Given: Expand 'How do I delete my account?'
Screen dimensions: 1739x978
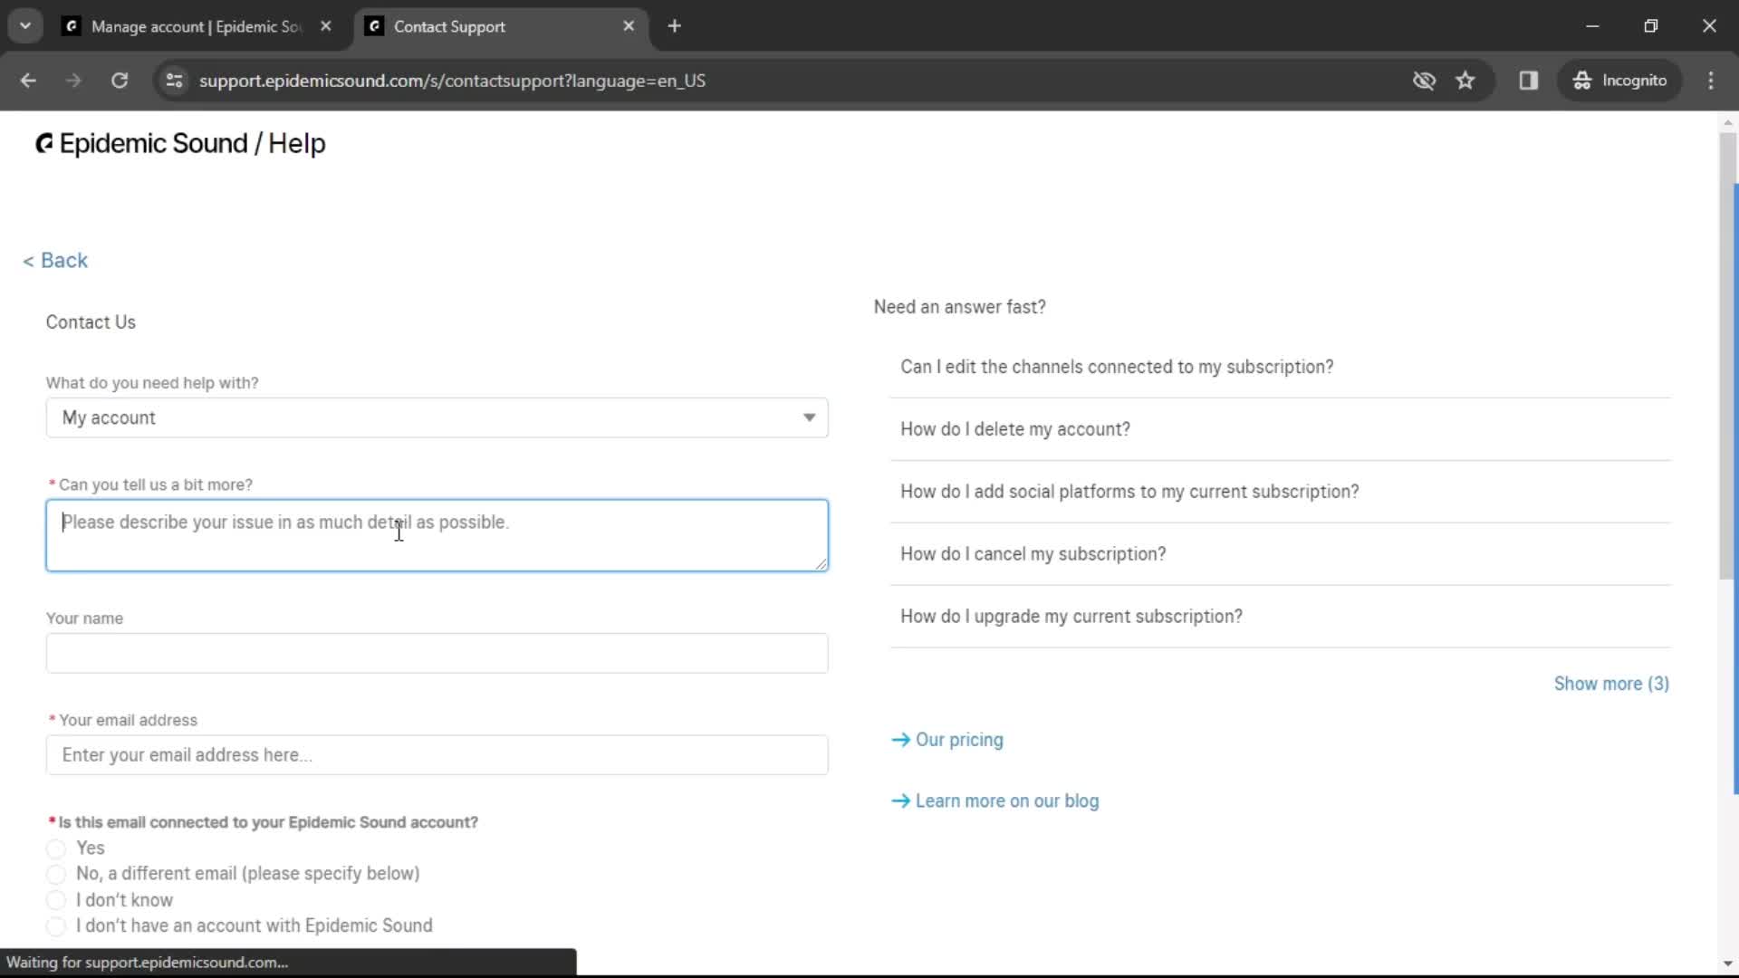Looking at the screenshot, I should click(1281, 429).
